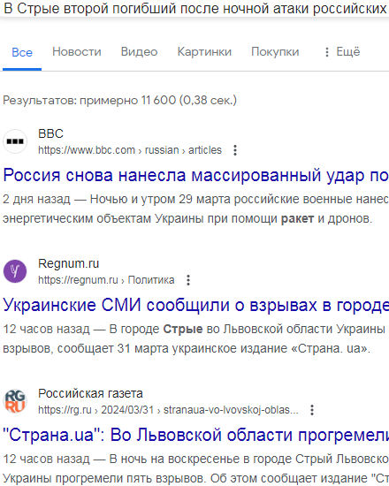
Task: Select the Картинки tab
Action: (204, 52)
